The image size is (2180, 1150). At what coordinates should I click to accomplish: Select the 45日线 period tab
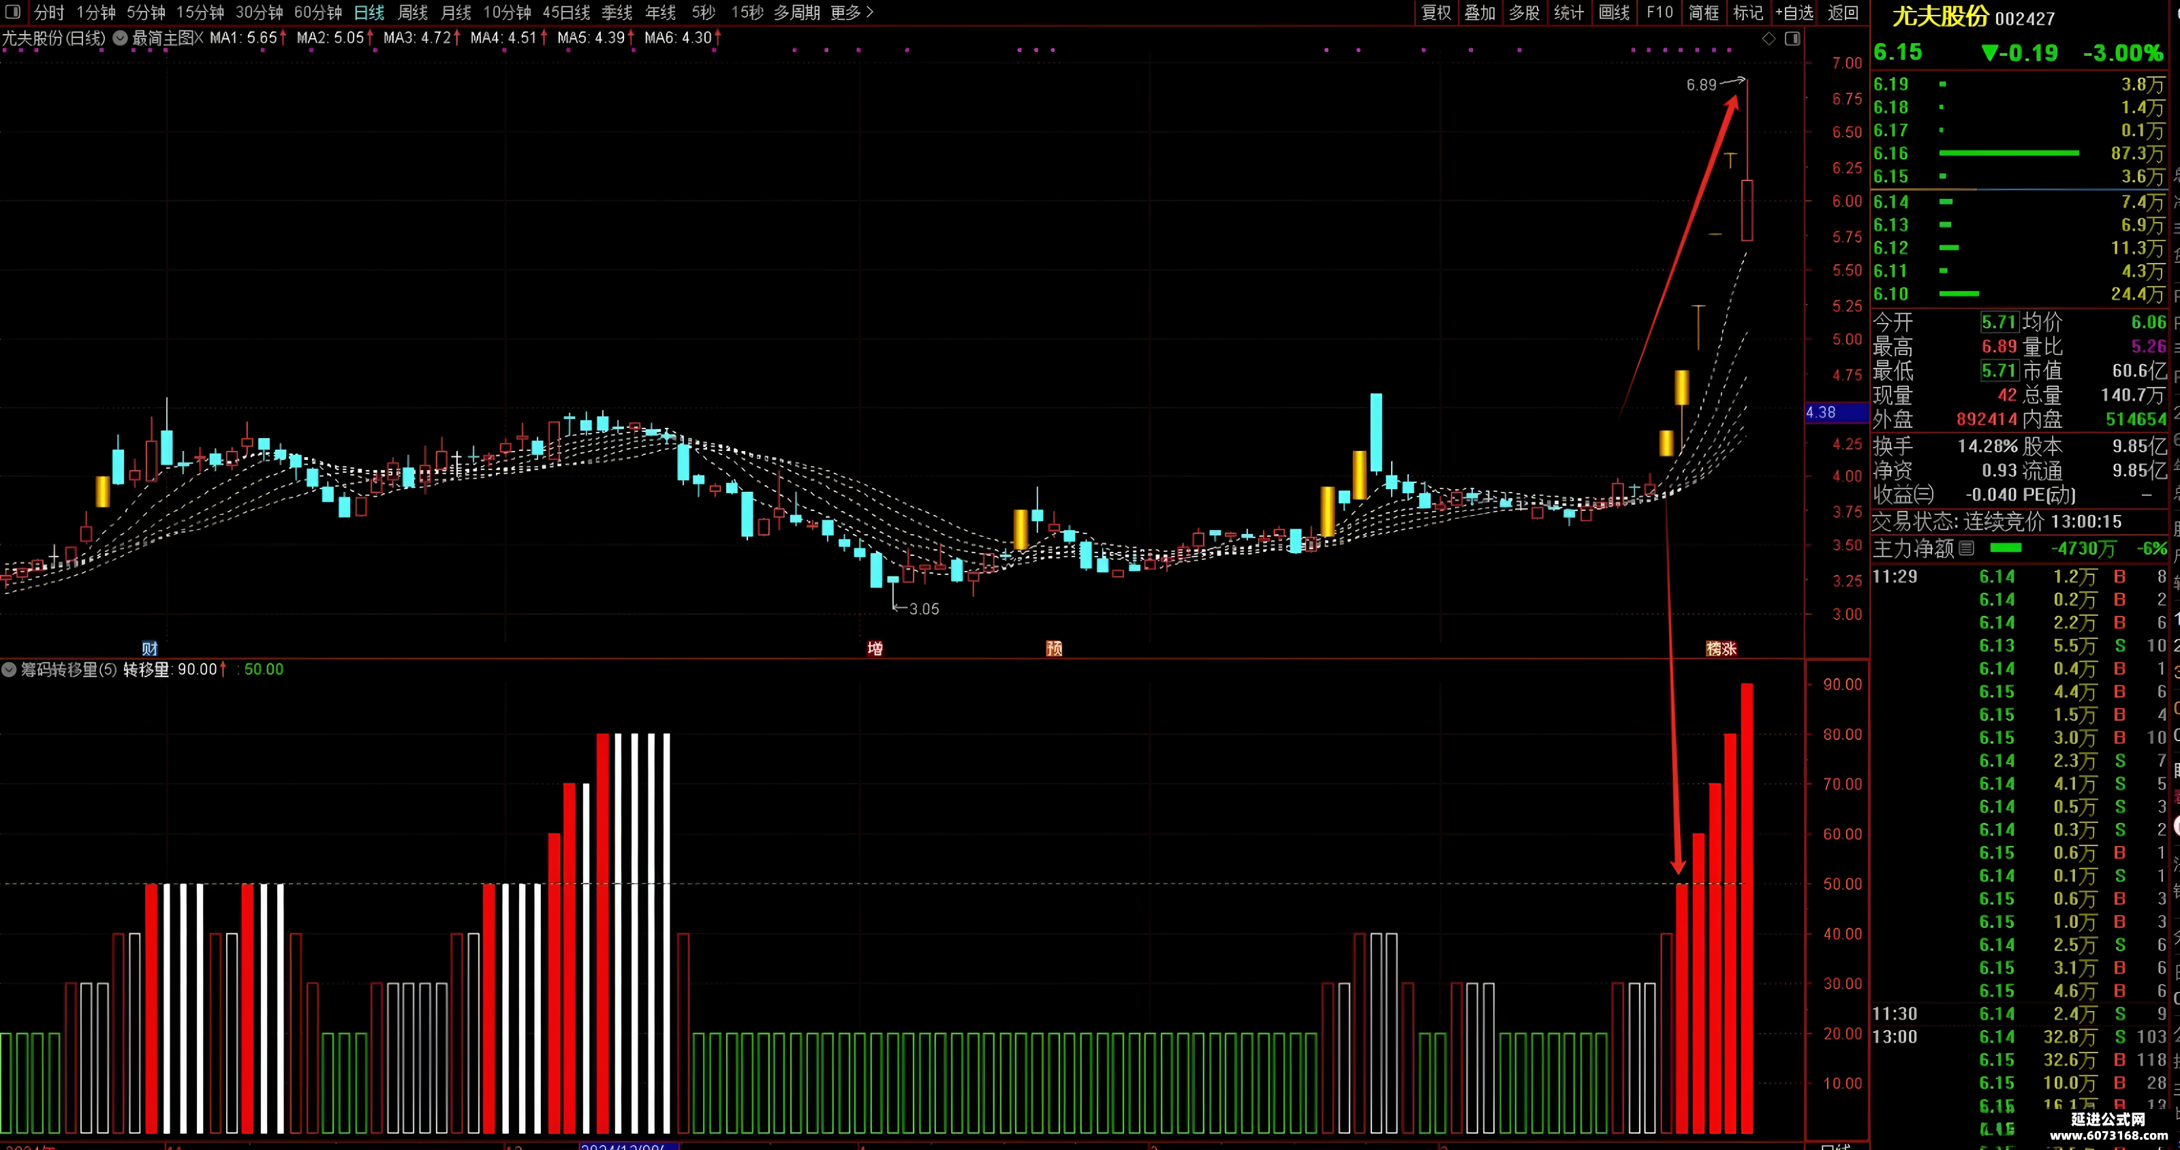coord(566,13)
